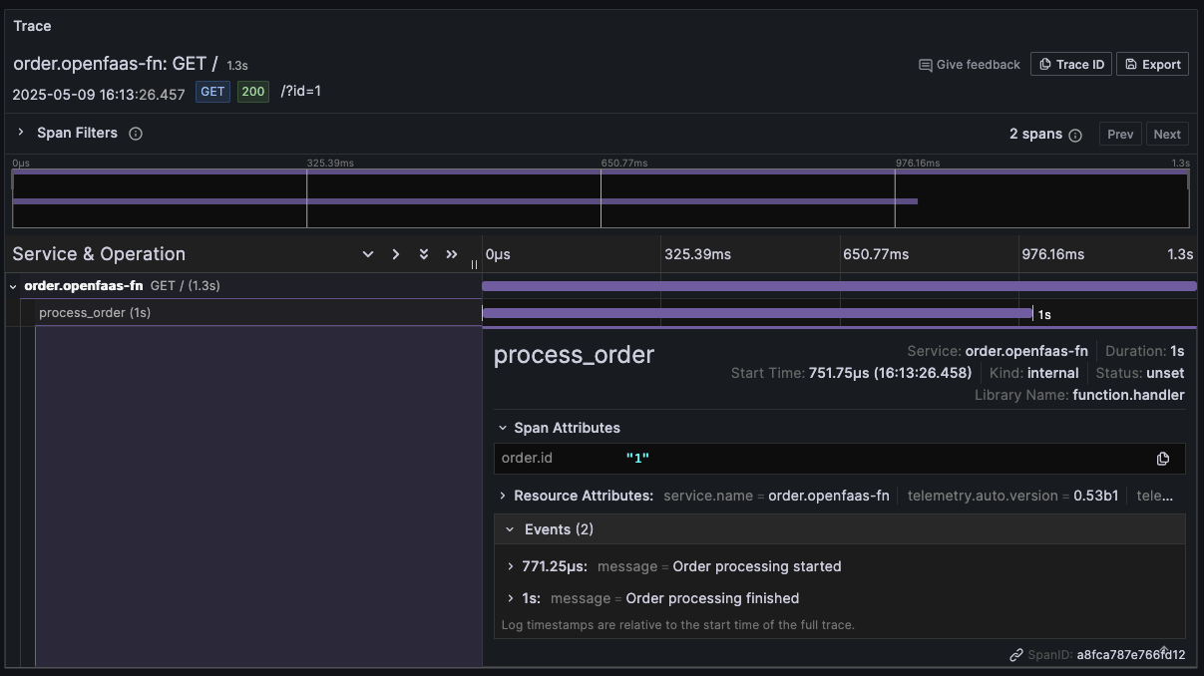
Task: Collapse one level with the down chevron
Action: click(x=368, y=254)
